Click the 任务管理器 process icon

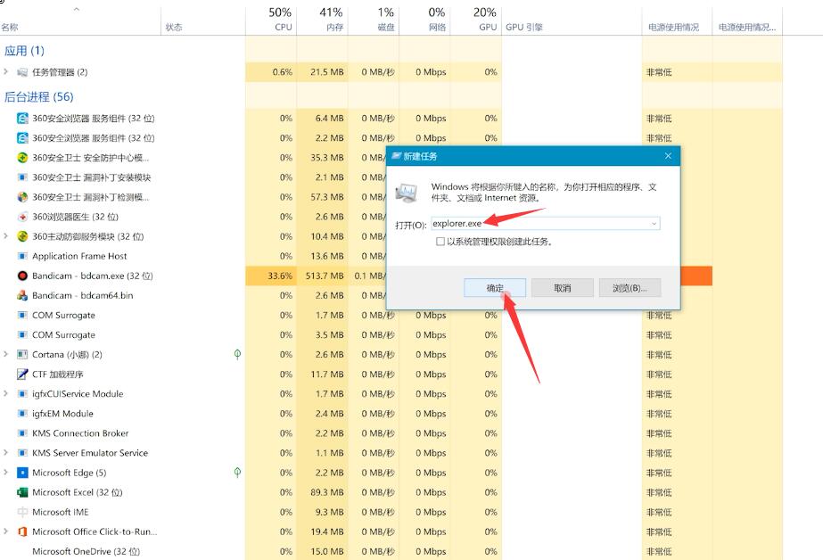coord(22,72)
